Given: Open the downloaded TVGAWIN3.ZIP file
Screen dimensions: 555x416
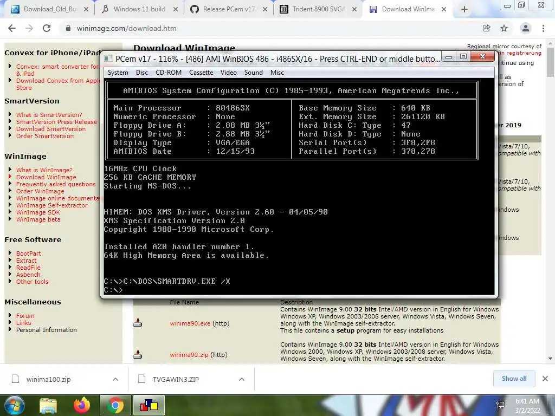Looking at the screenshot, I should (176, 379).
